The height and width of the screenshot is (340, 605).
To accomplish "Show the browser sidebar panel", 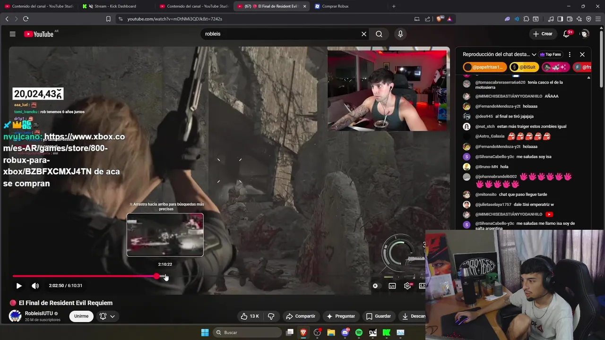I will 560,19.
